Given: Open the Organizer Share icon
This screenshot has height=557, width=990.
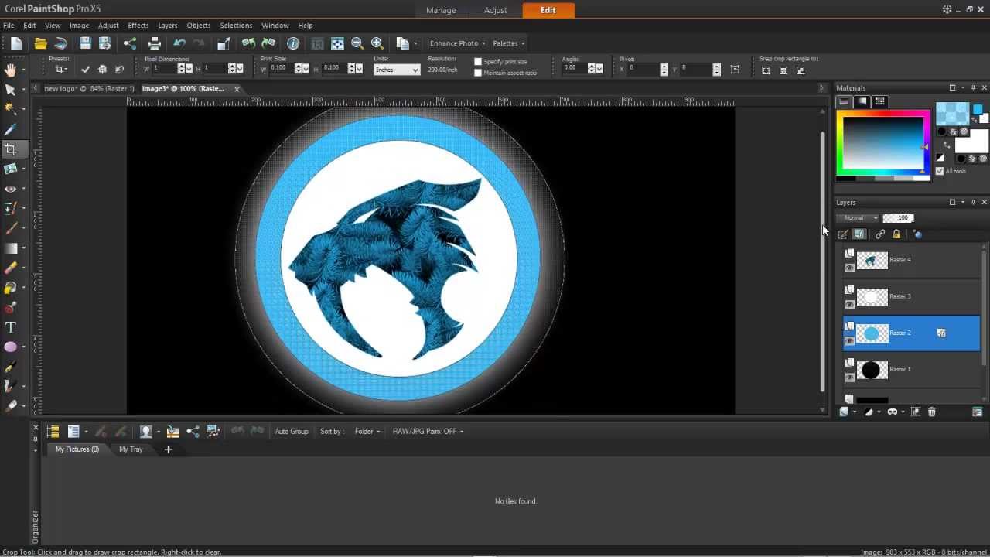Looking at the screenshot, I should tap(193, 432).
